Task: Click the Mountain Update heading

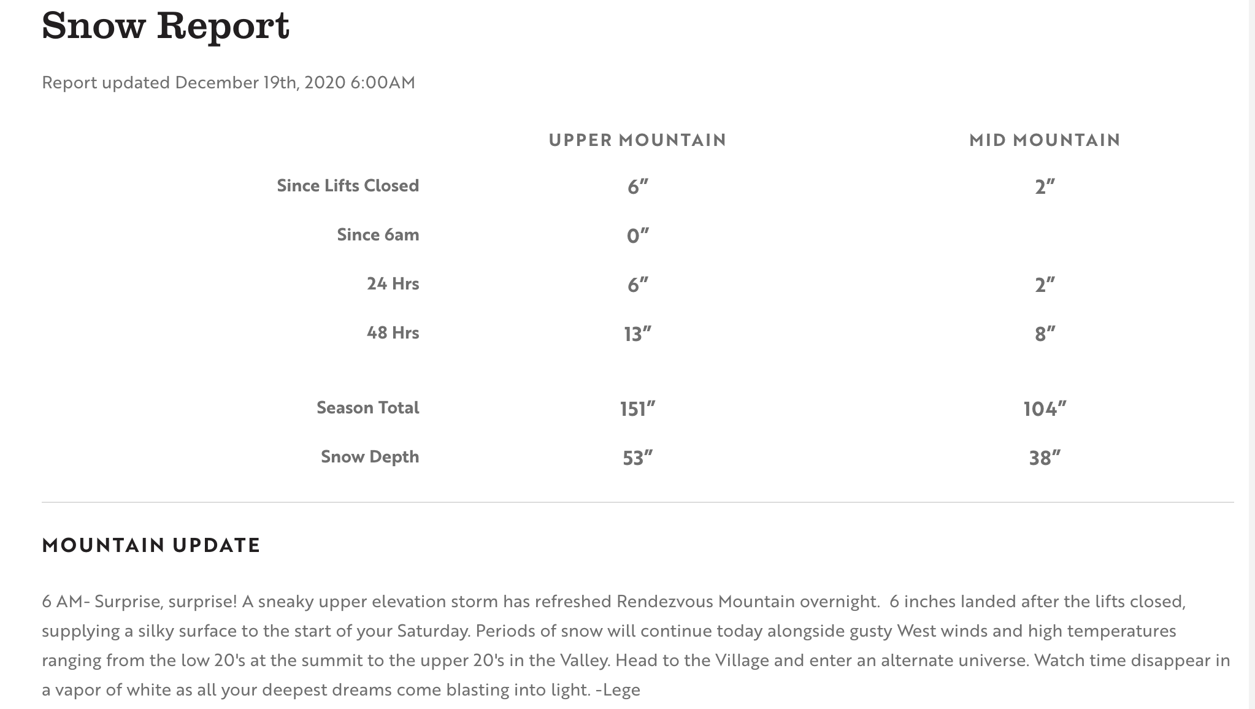Action: (151, 545)
